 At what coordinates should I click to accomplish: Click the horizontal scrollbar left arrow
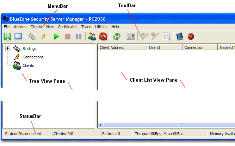(x=101, y=125)
